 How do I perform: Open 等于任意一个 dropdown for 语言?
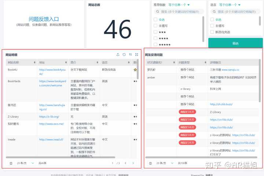230,5
